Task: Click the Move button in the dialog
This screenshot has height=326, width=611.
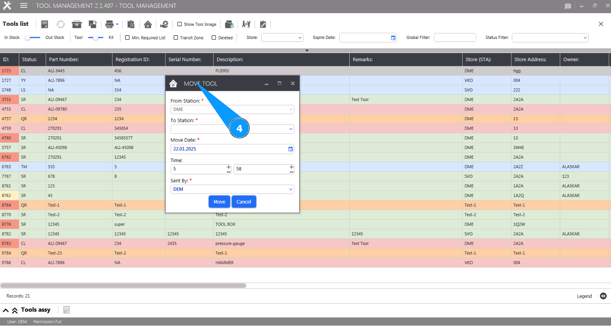Action: (219, 202)
